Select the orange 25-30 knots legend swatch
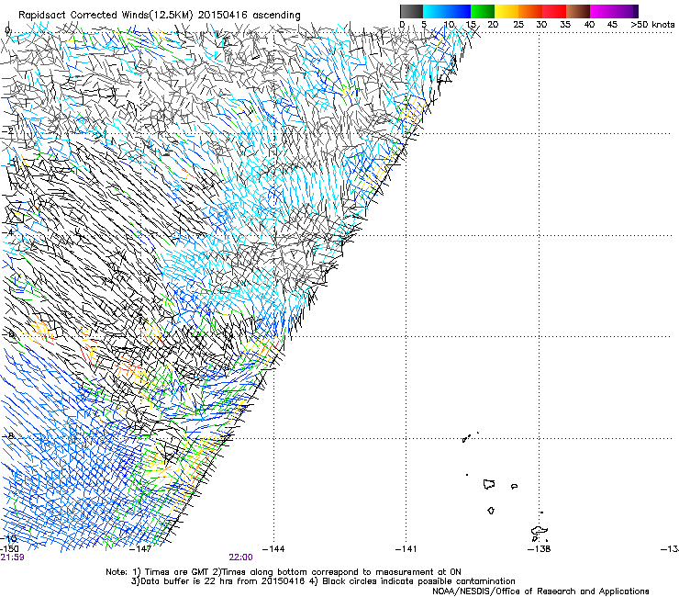The width and height of the screenshot is (679, 597). tap(530, 11)
